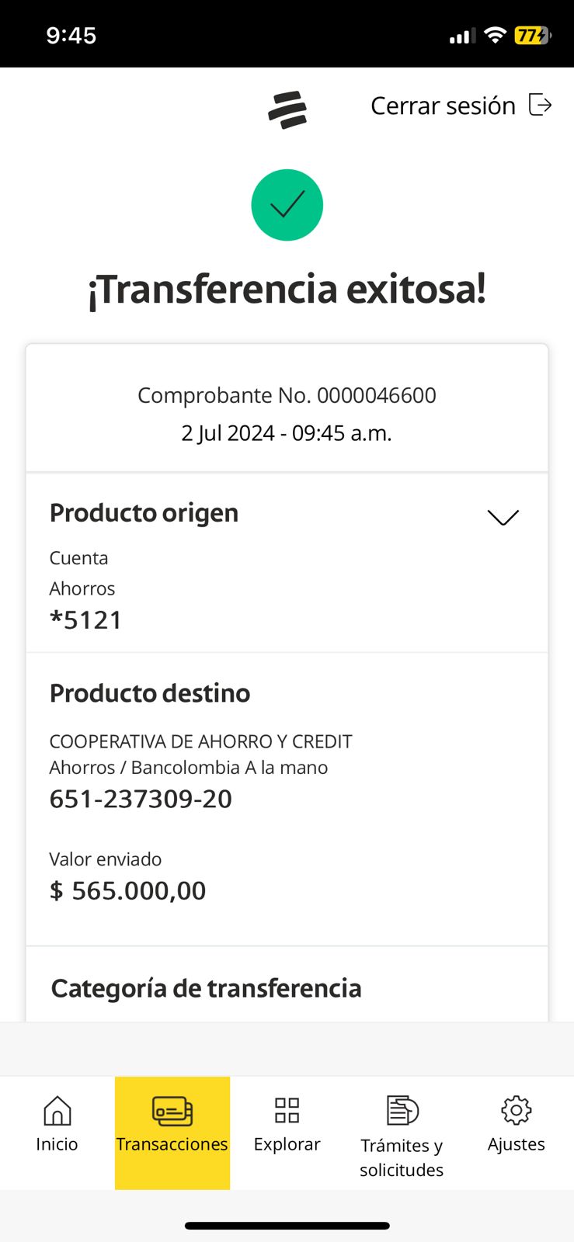
Task: Click the logout arrow icon
Action: [x=540, y=104]
